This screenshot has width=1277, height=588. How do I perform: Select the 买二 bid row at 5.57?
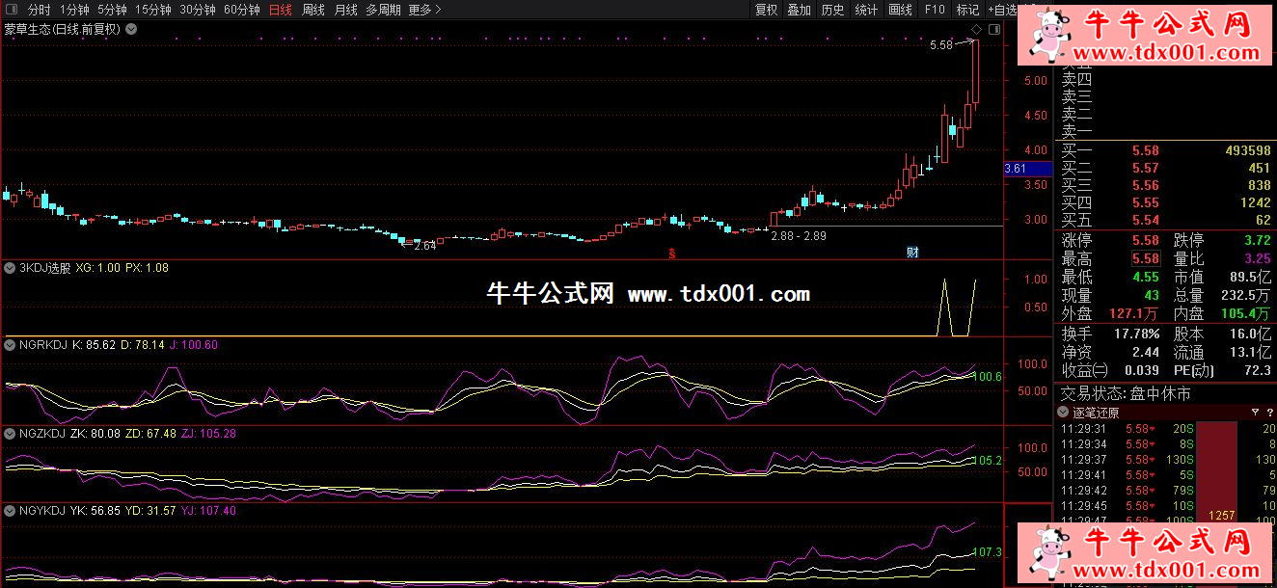1166,168
